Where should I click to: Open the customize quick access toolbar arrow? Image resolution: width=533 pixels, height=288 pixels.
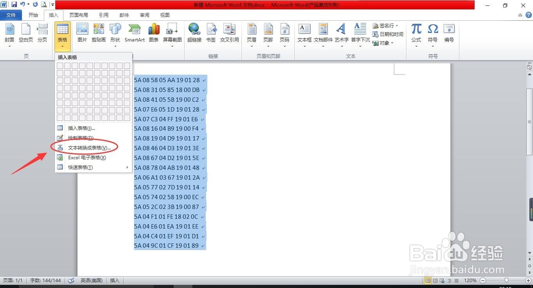[52, 5]
